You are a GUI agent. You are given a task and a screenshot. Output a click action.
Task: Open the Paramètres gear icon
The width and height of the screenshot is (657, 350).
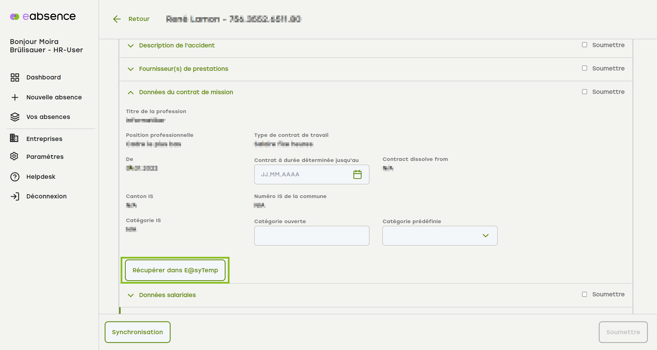(14, 156)
